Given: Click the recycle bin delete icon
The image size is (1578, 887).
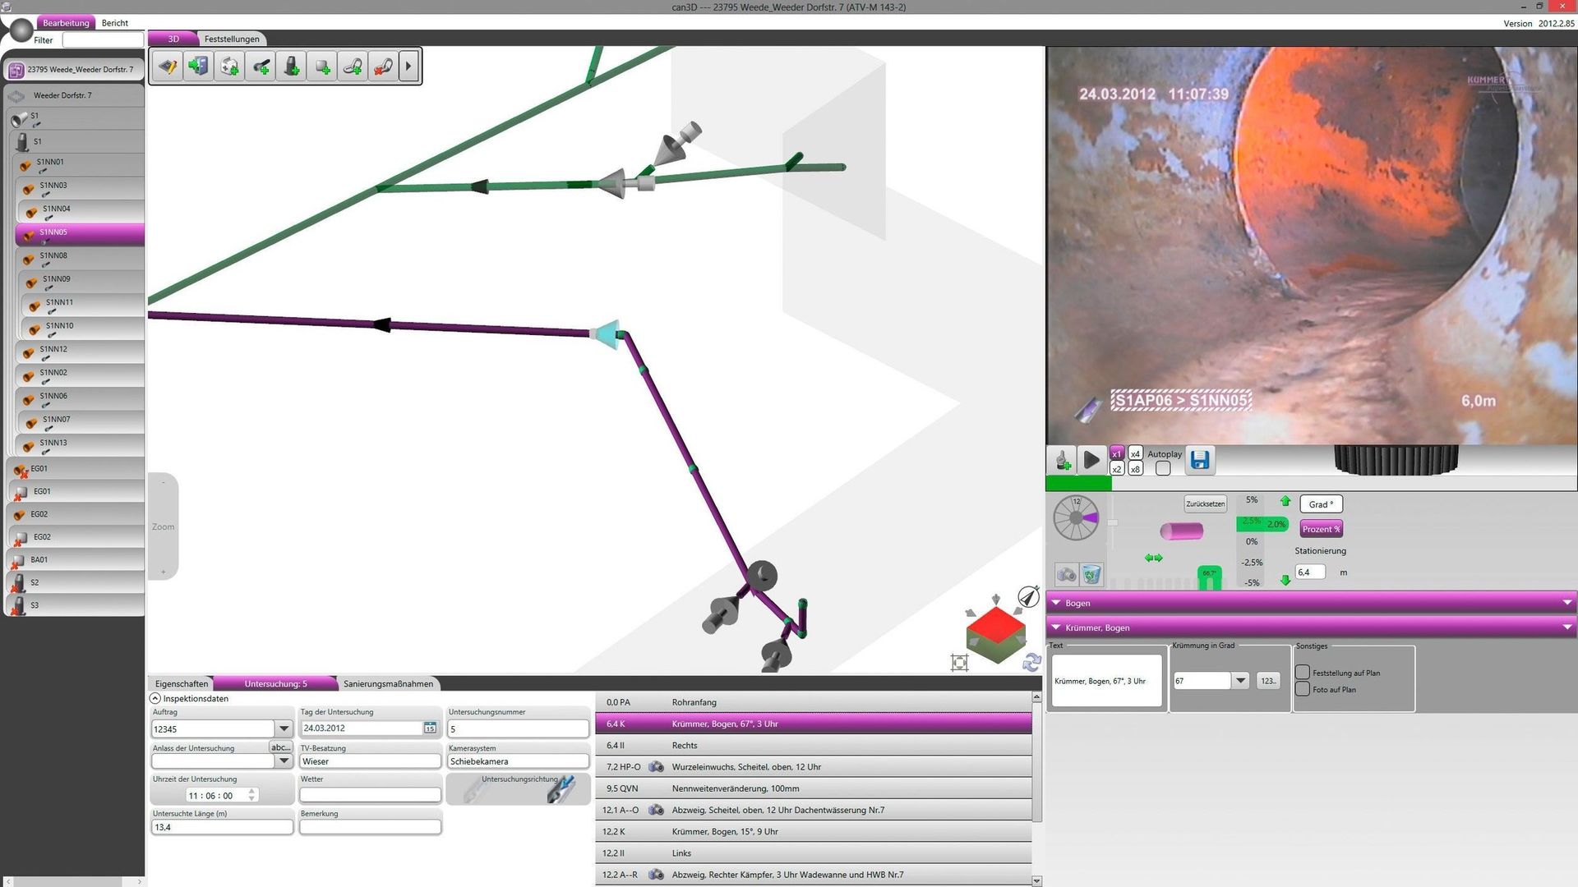Looking at the screenshot, I should tap(1091, 574).
